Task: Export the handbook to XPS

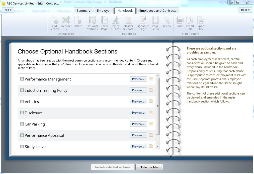Action: tap(200, 23)
